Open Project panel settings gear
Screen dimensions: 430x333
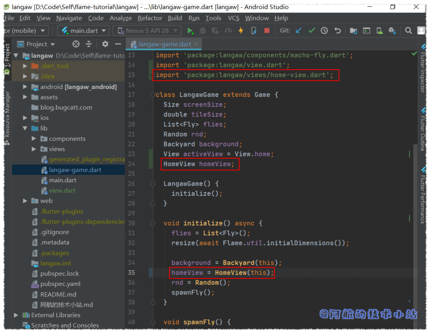(x=105, y=44)
